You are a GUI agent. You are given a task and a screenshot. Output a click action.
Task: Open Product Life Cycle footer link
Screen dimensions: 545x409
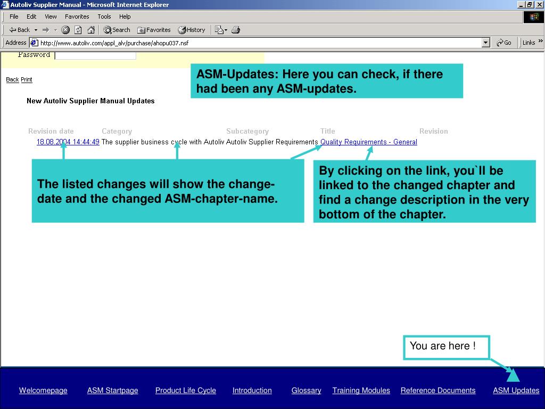[x=186, y=390]
